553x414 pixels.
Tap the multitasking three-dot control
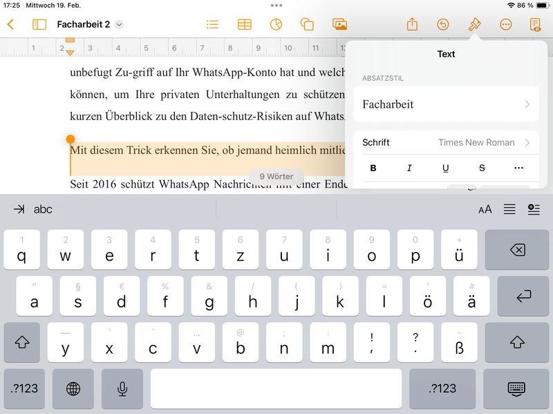pos(276,6)
